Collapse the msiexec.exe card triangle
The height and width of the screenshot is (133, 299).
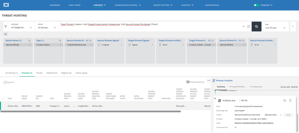(215, 98)
